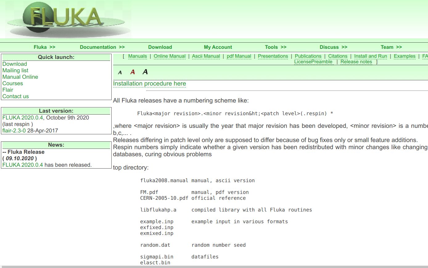Click the 'top directory:' heading text
Image resolution: width=428 pixels, height=268 pixels.
point(131,168)
